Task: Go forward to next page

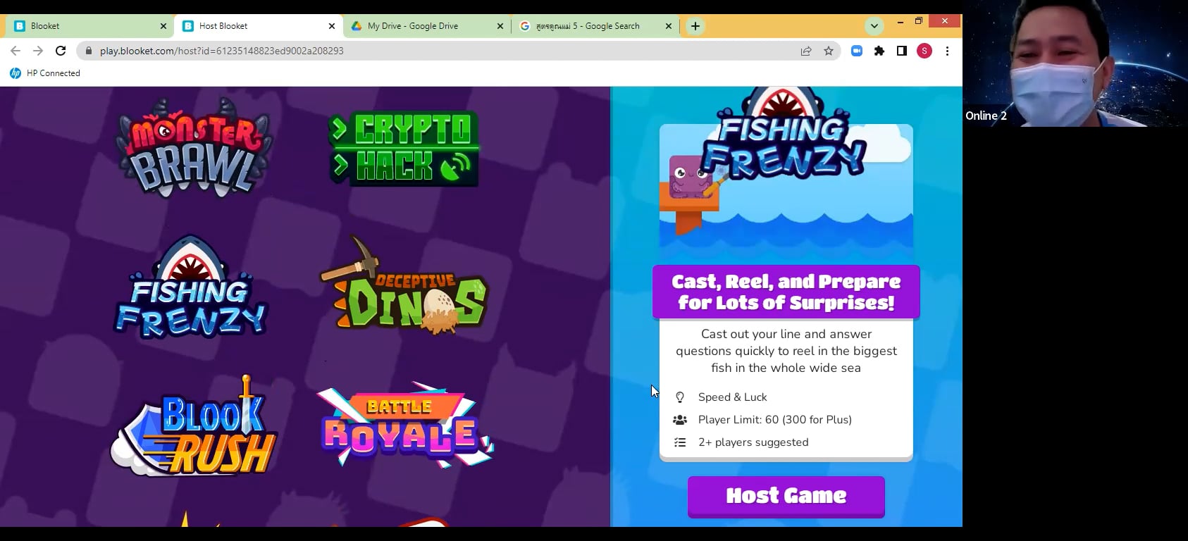Action: point(38,51)
